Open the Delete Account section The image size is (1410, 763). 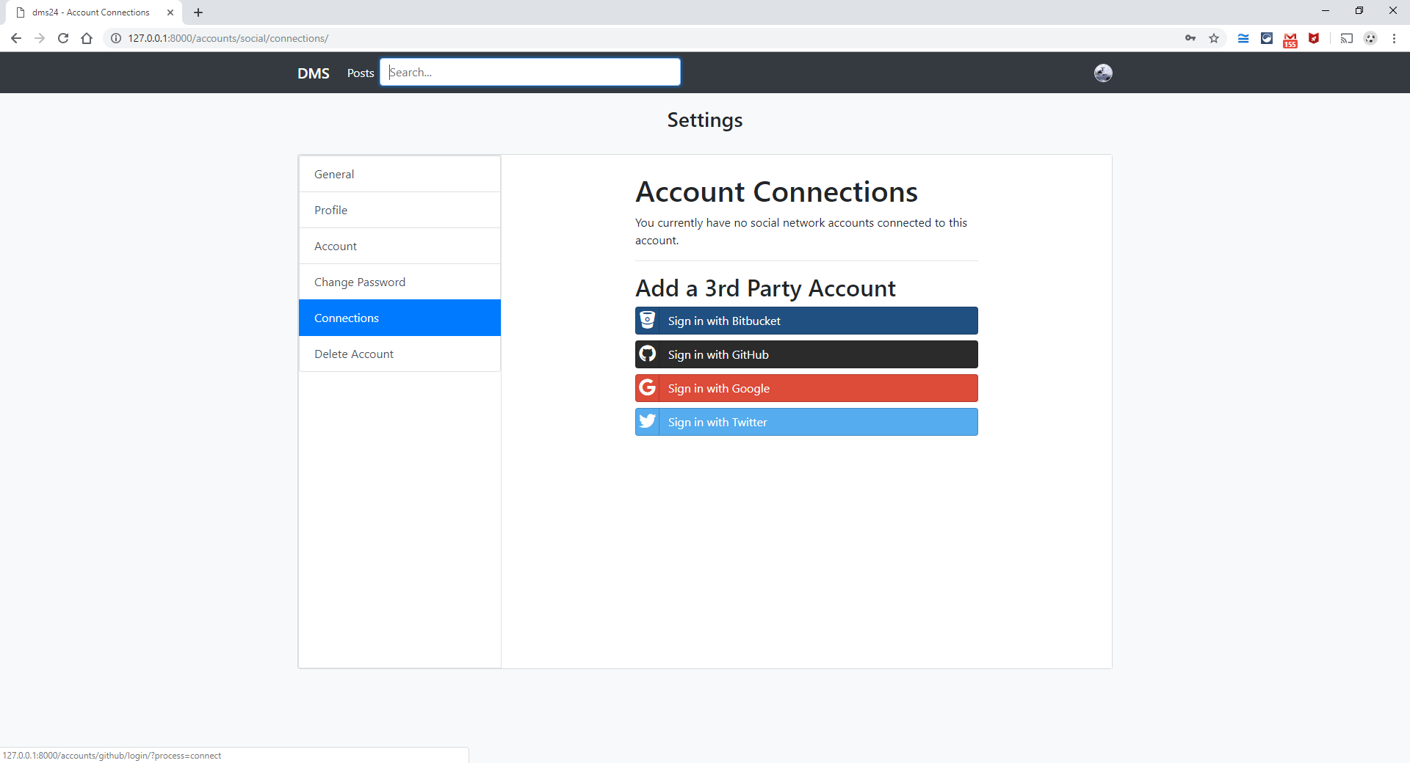point(399,354)
